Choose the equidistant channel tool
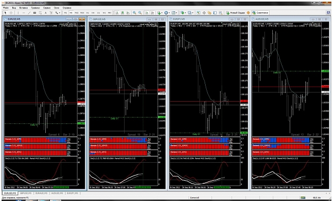The width and height of the screenshot is (333, 201). [35, 13]
